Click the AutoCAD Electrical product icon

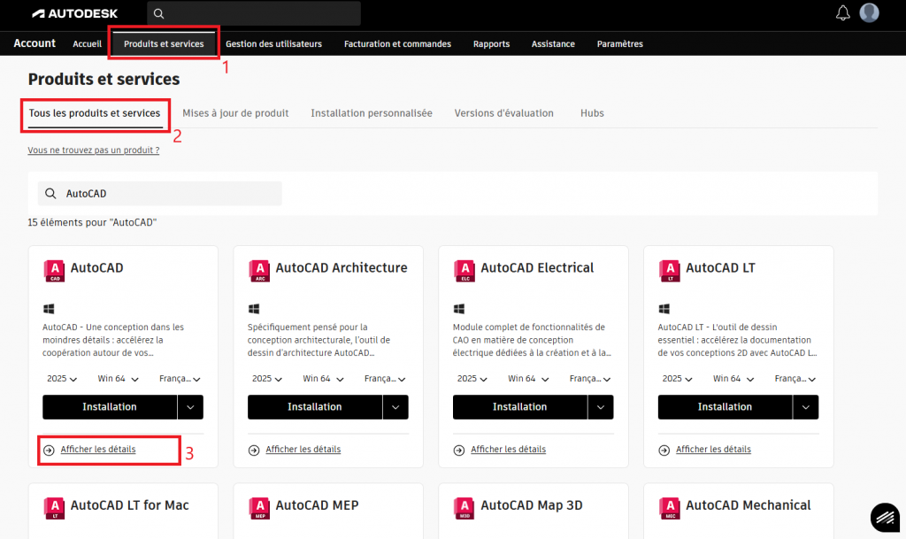pyautogui.click(x=464, y=269)
